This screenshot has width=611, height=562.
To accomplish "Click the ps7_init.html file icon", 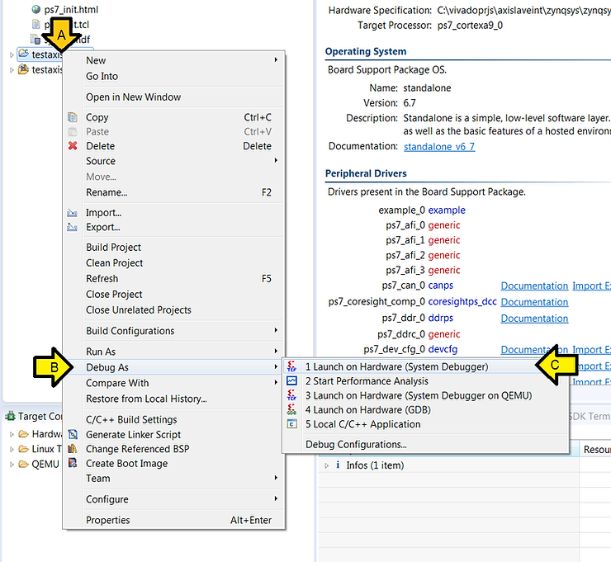I will 36,9.
